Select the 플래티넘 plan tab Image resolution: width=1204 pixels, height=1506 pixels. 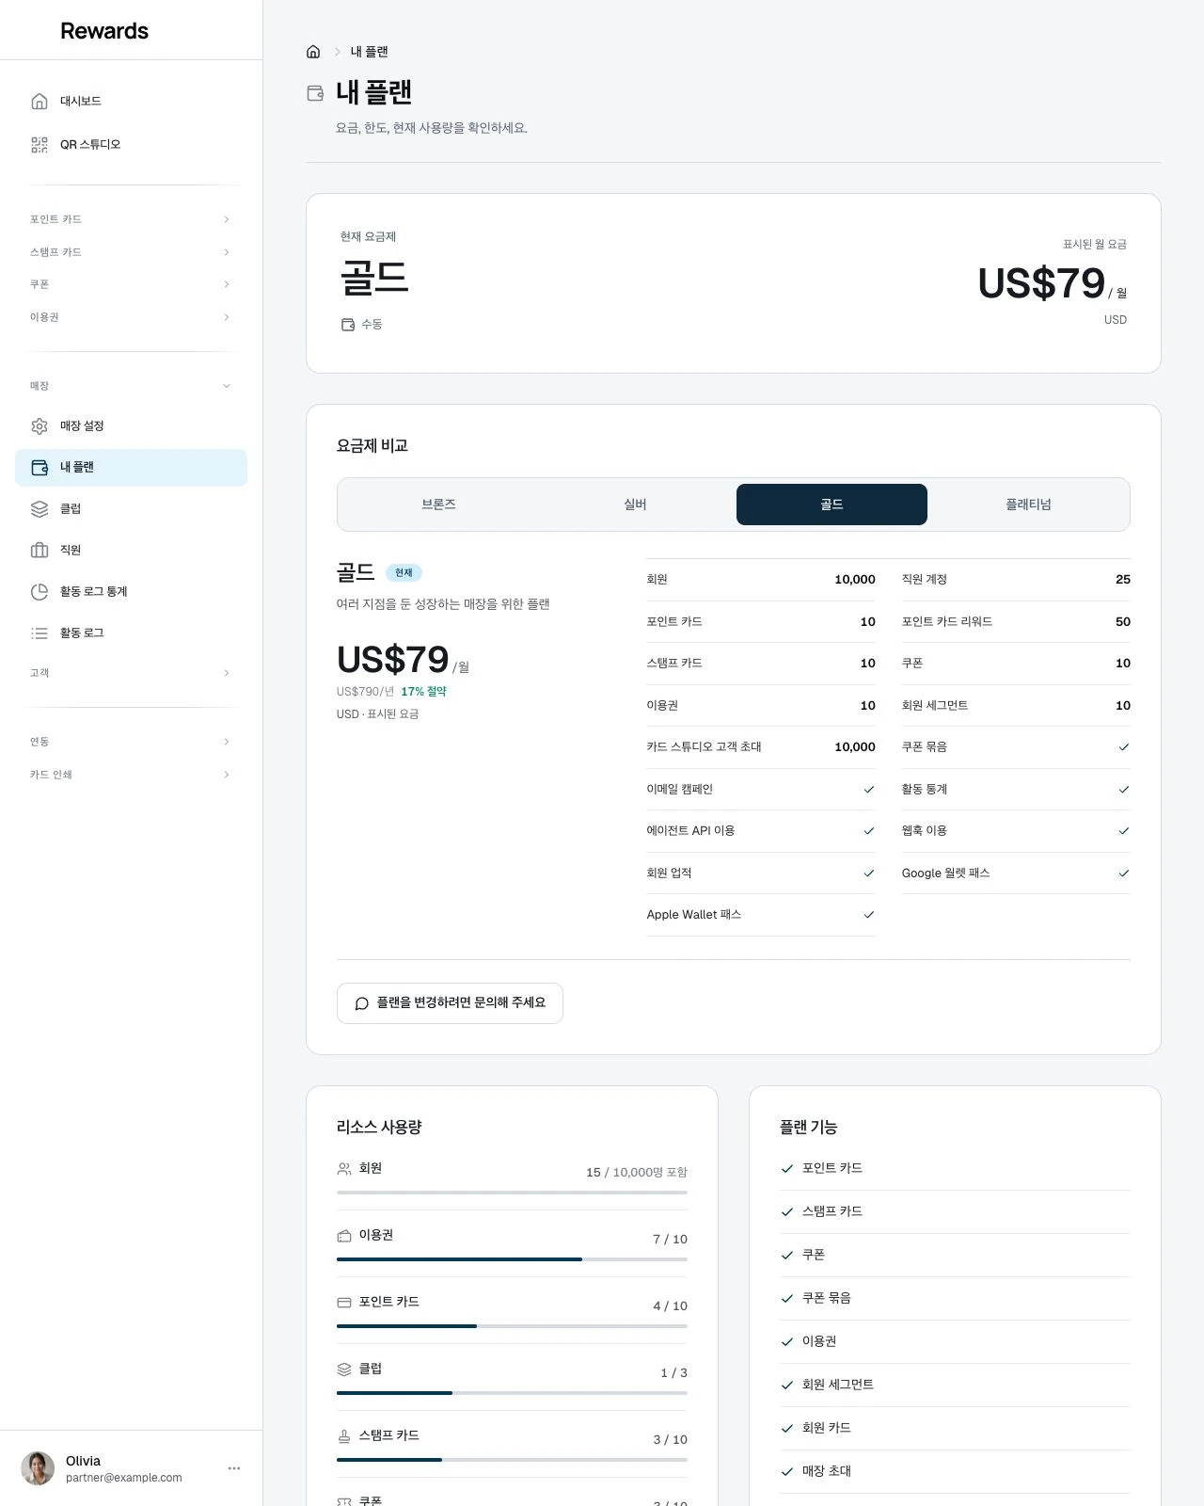(1028, 505)
